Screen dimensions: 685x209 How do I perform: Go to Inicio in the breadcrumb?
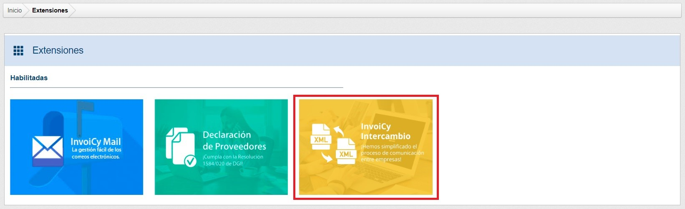click(x=15, y=10)
